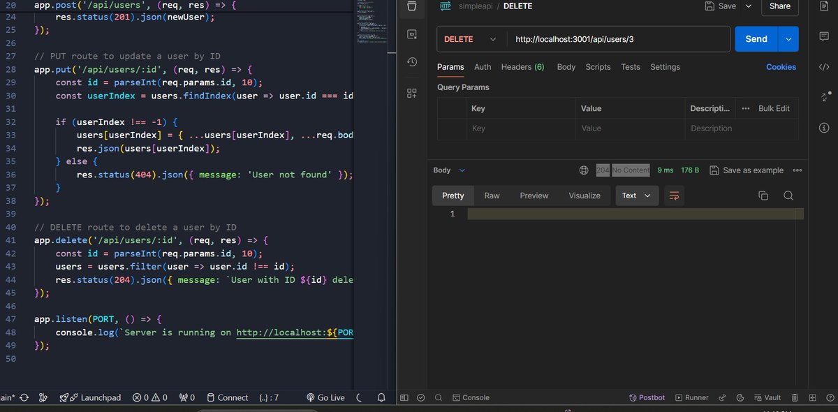Open the Postman Collections sidebar icon
This screenshot has width=838, height=412.
point(412,6)
